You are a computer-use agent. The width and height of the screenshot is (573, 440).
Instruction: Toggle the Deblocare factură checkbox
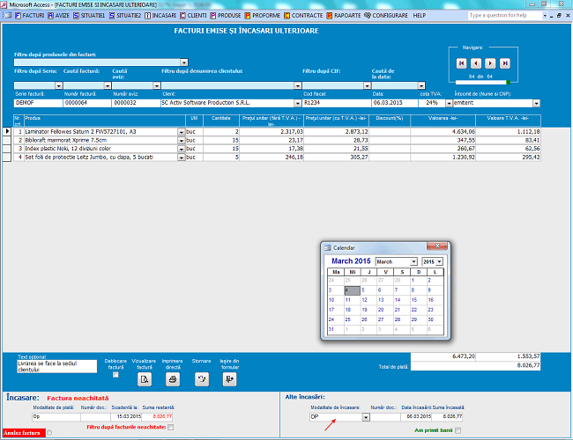tap(116, 375)
